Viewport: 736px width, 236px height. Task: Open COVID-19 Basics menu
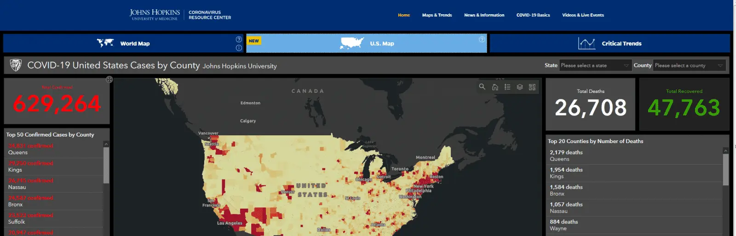tap(533, 15)
